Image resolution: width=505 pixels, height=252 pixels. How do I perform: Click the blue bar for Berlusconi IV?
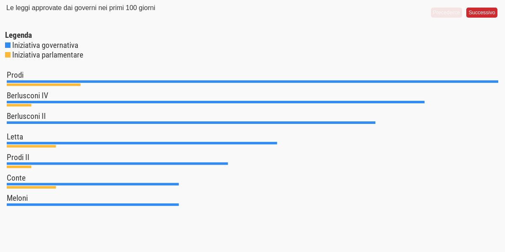tap(215, 102)
